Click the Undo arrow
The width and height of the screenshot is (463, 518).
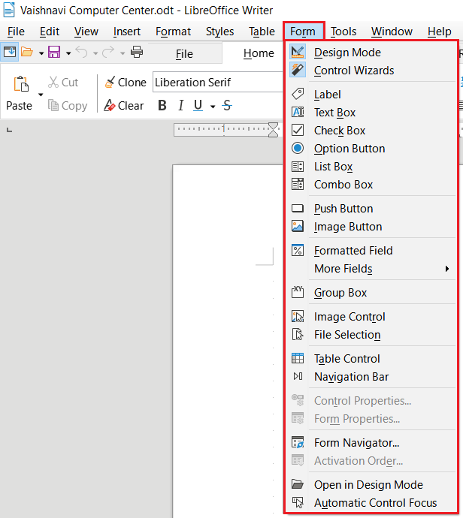click(x=81, y=52)
